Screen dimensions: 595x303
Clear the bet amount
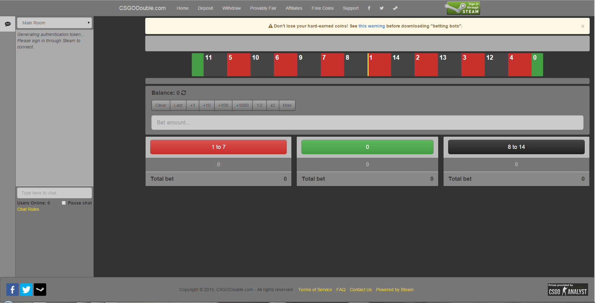161,105
